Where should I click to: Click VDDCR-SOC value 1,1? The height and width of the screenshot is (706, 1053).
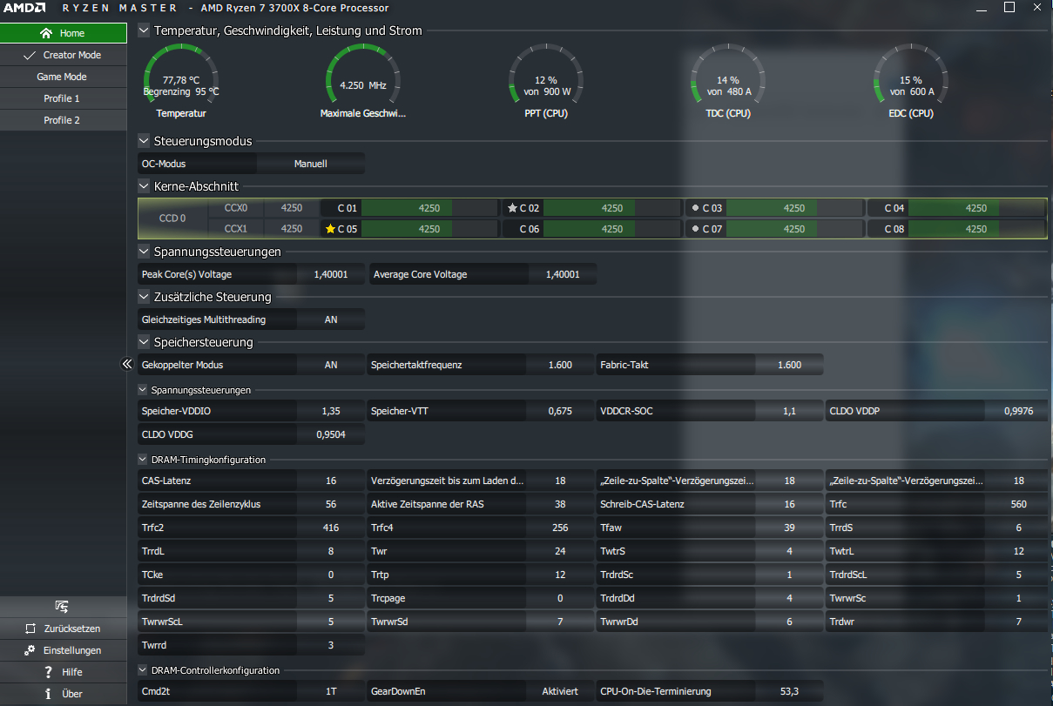[789, 411]
